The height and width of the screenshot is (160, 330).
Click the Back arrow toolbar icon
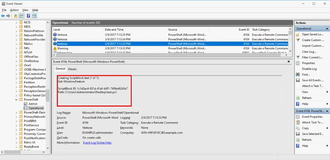pyautogui.click(x=3, y=16)
